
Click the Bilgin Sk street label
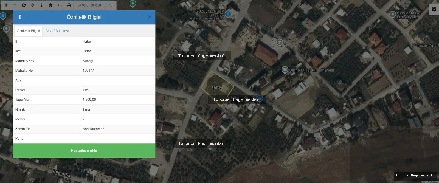coord(62,173)
